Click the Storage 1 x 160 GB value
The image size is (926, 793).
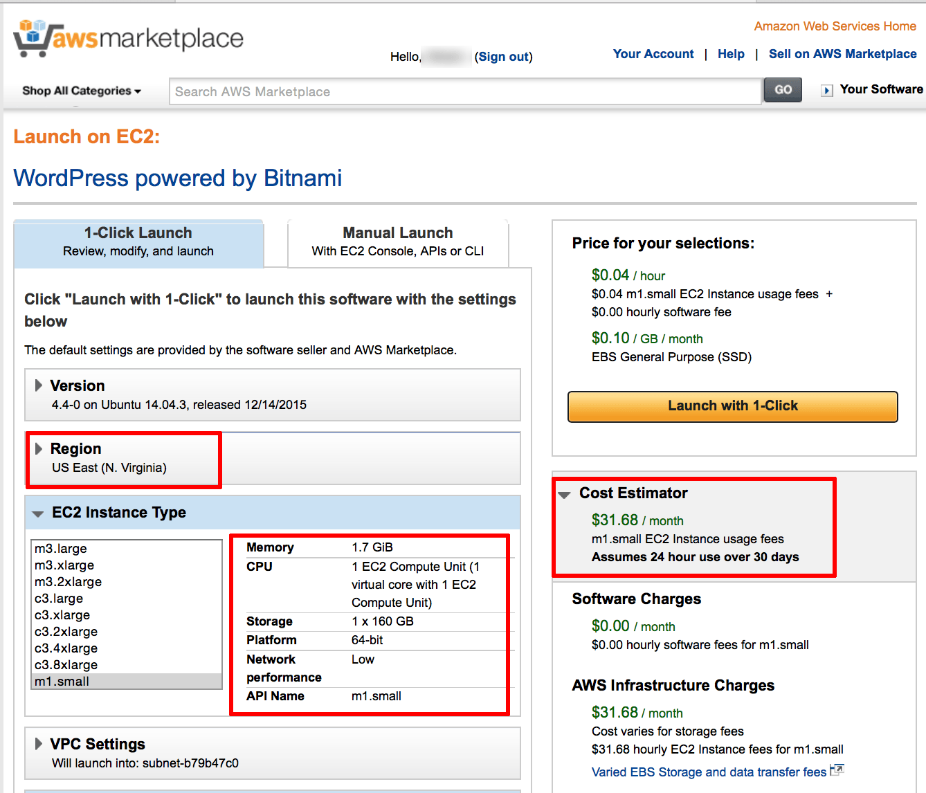coord(383,621)
